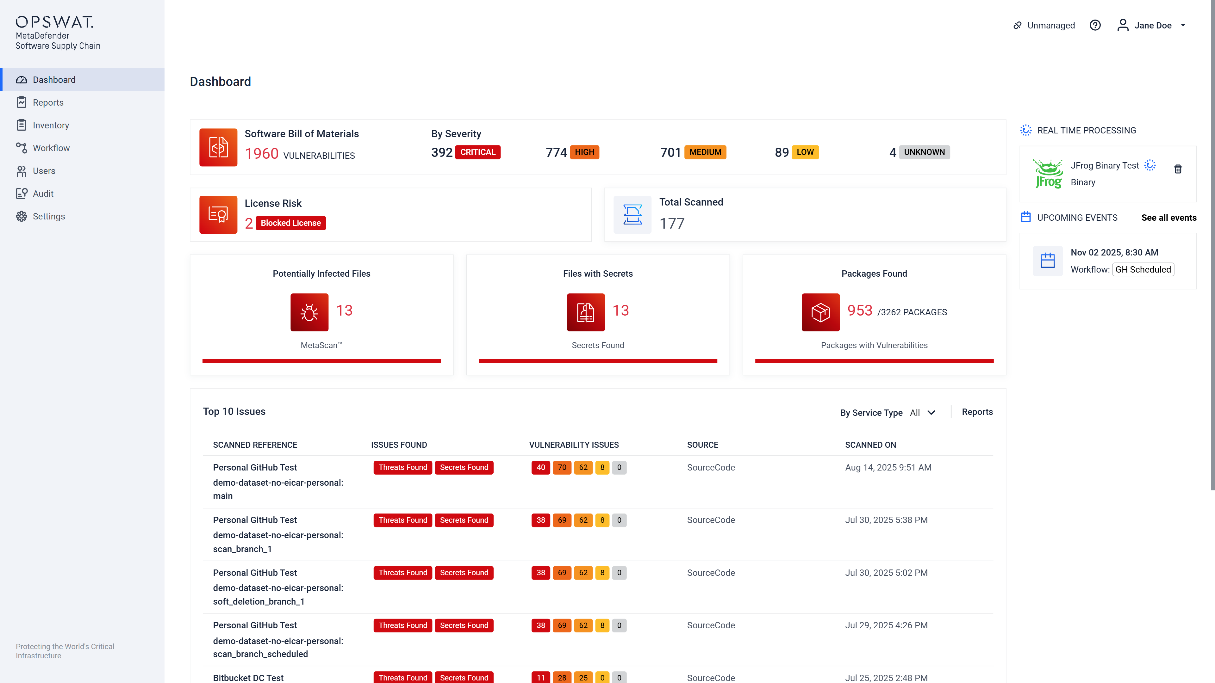Expand the Jane Doe account dropdown arrow
Image resolution: width=1215 pixels, height=683 pixels.
[x=1183, y=25]
